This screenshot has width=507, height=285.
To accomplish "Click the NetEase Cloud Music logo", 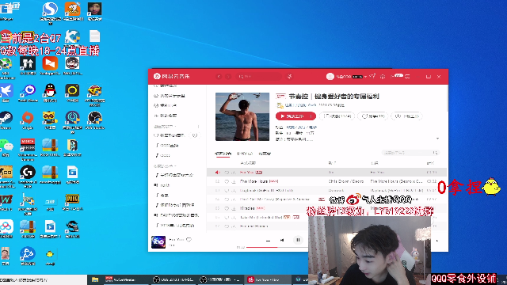I will click(171, 77).
